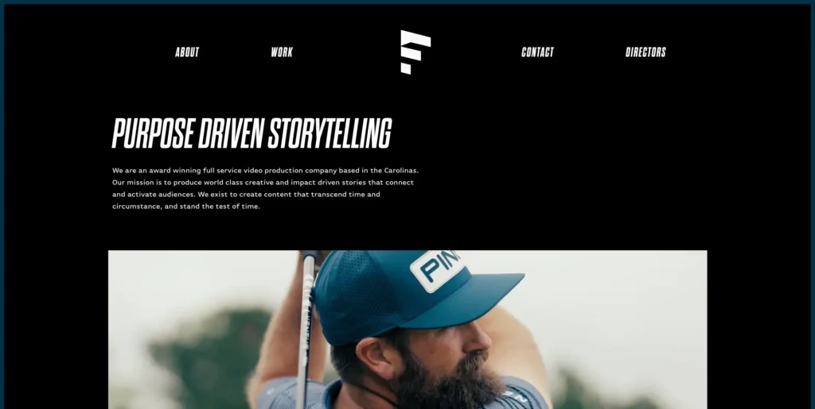The height and width of the screenshot is (409, 815).
Task: Navigate to the Directors page
Action: click(645, 52)
